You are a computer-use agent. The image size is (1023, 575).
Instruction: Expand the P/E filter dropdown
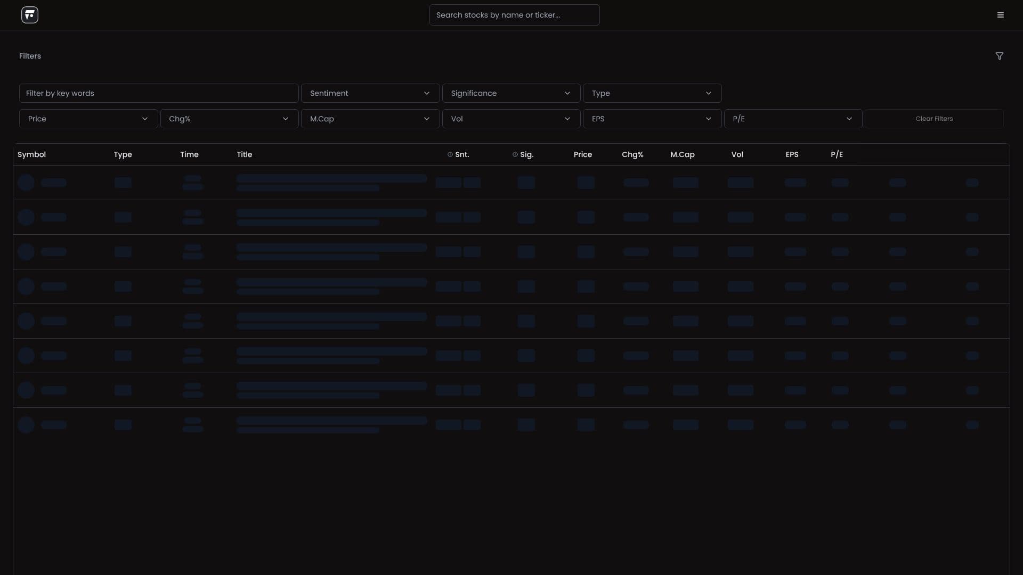click(x=793, y=119)
